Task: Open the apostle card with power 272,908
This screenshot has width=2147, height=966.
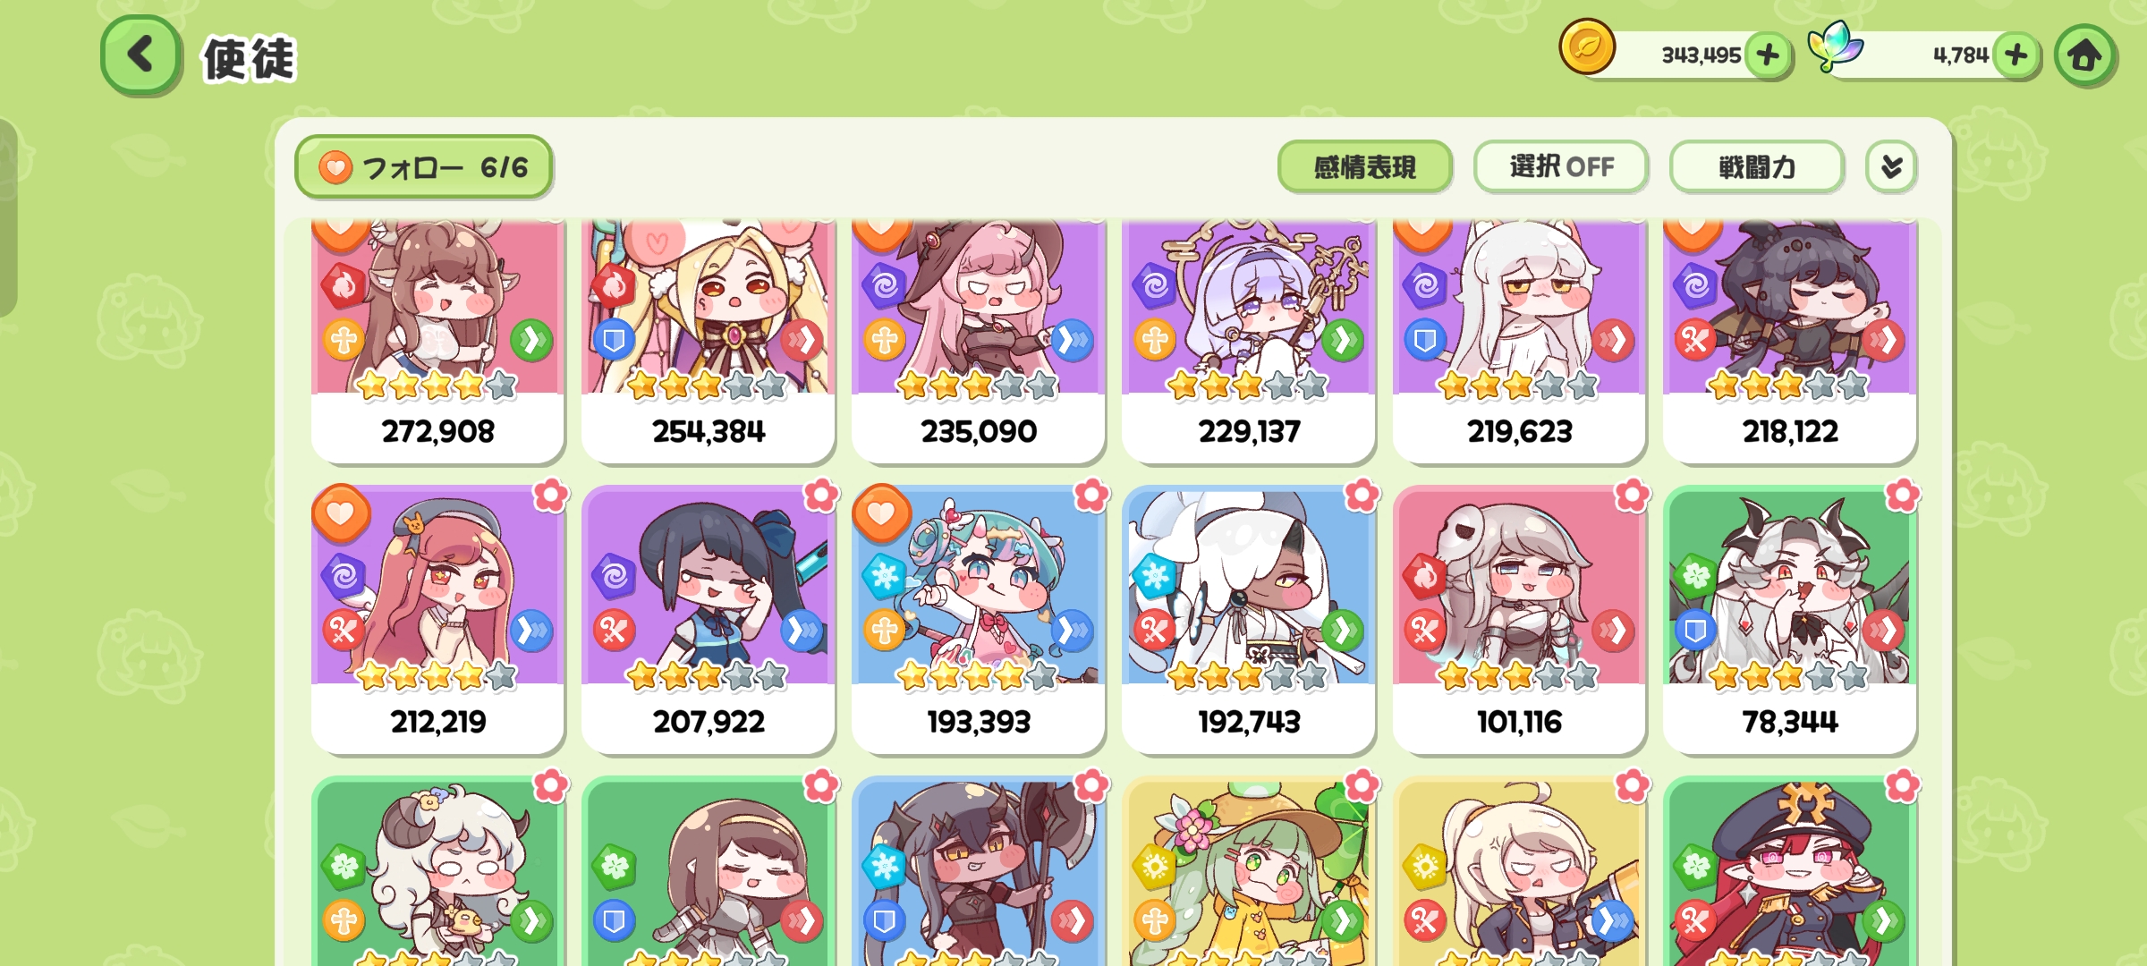Action: 438,342
